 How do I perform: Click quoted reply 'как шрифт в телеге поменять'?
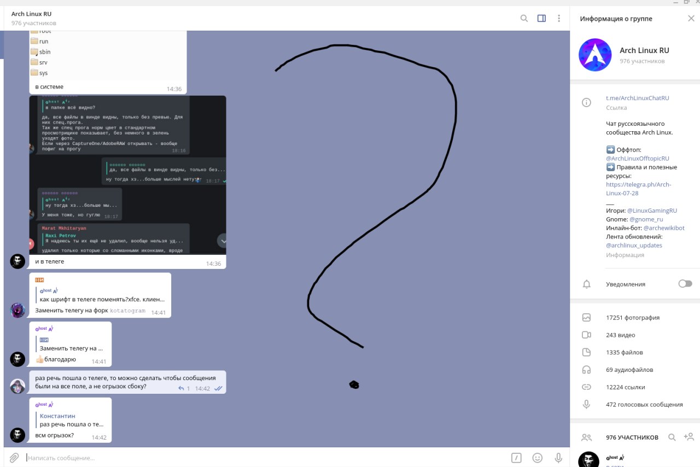101,296
